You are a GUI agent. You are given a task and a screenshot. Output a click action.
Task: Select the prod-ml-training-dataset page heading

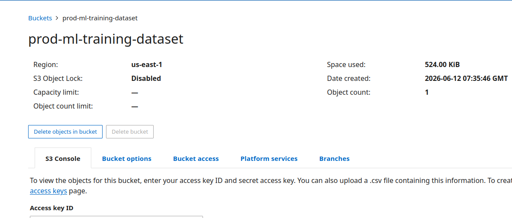106,39
